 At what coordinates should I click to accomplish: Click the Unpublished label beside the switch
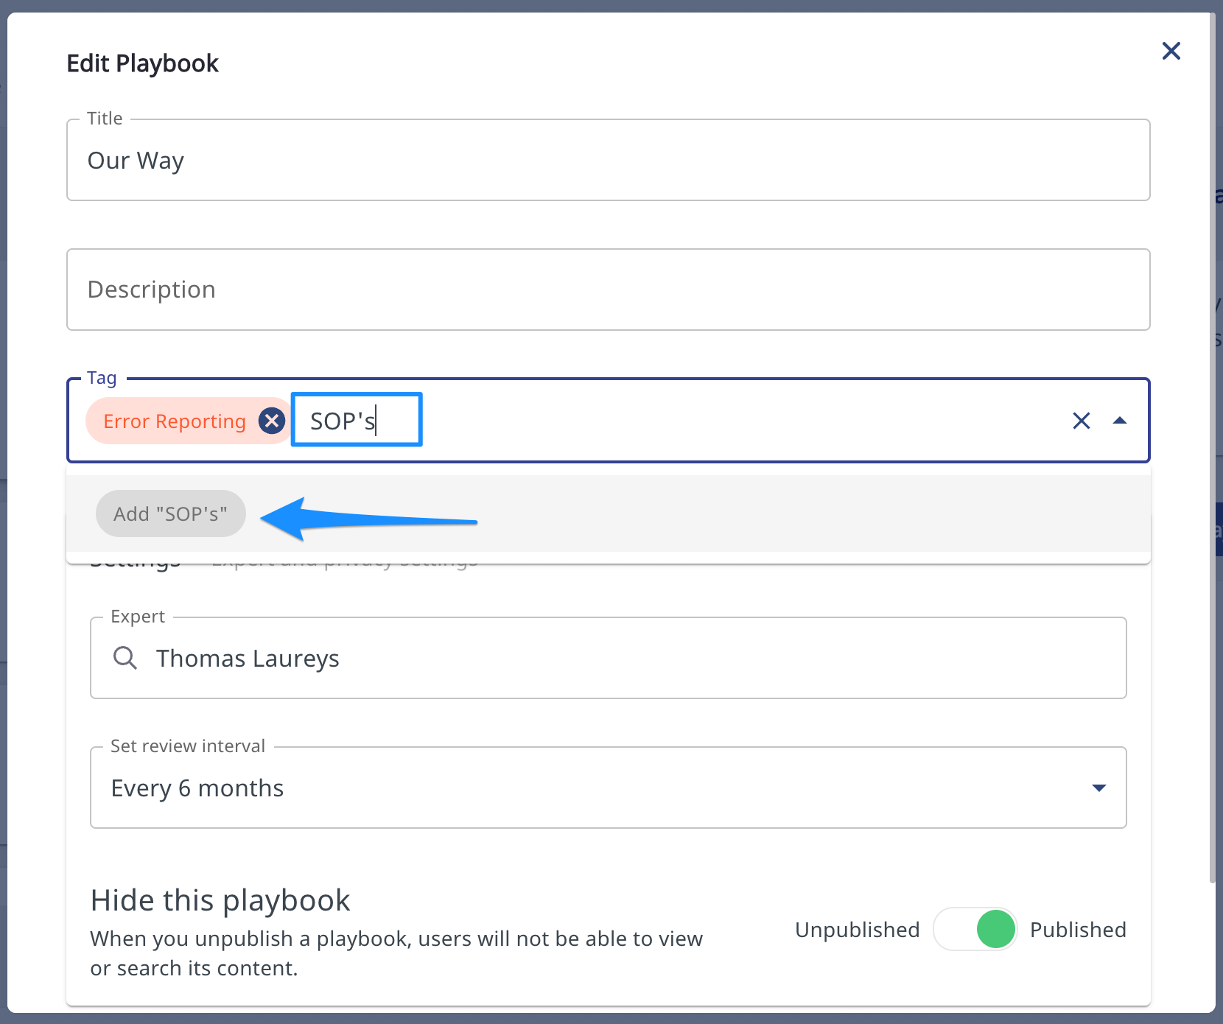click(857, 930)
